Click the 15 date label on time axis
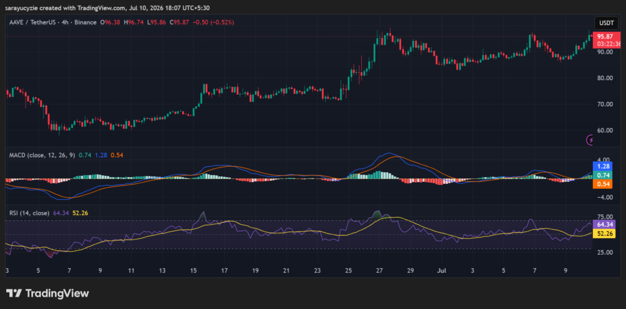Image resolution: width=626 pixels, height=309 pixels. tap(194, 271)
